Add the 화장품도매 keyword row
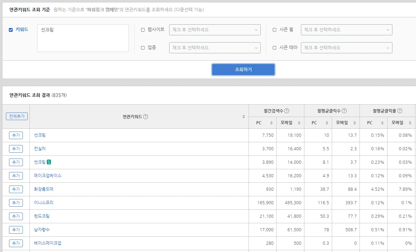This screenshot has height=252, width=416. pos(16,189)
